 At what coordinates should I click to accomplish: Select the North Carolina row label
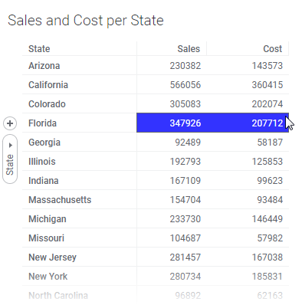(58, 296)
